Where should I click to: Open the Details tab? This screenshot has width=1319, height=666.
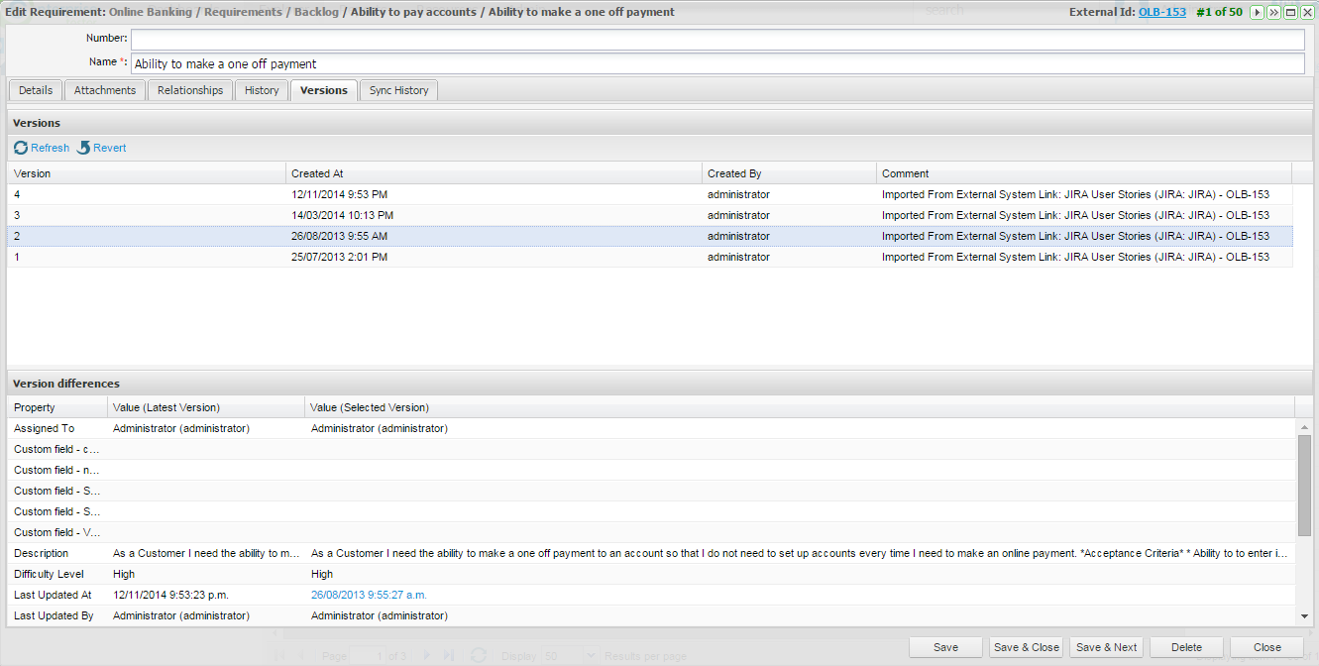point(36,90)
